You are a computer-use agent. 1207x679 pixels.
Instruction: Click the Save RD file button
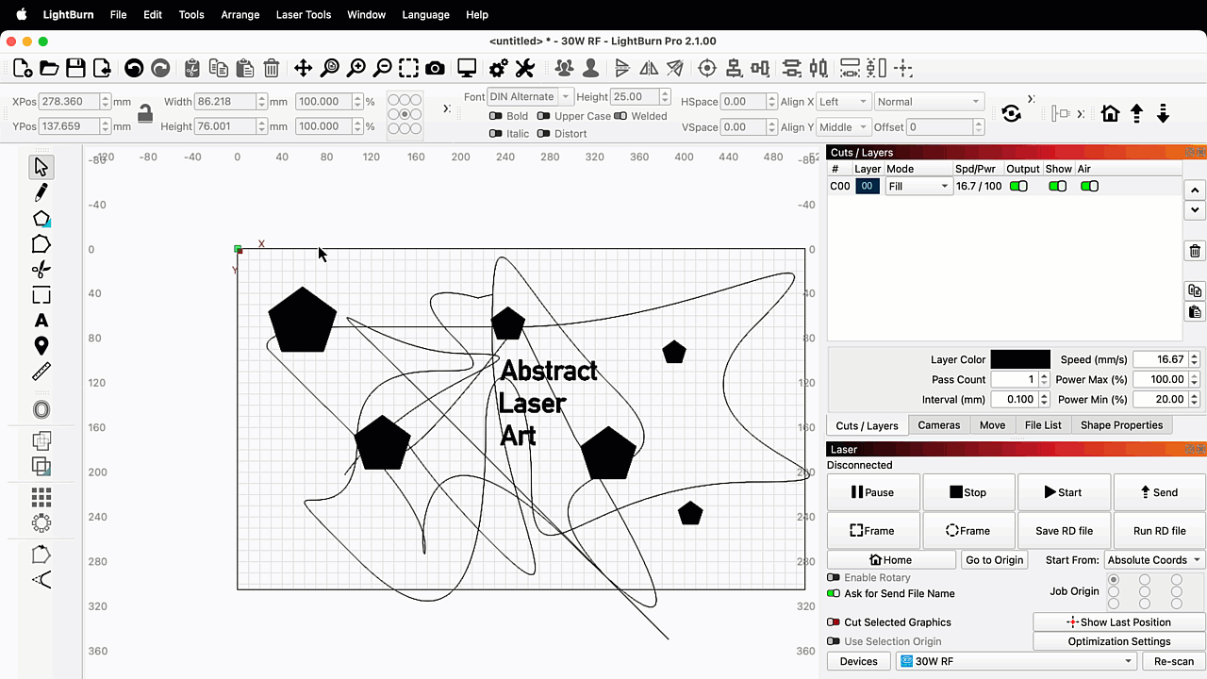point(1064,531)
